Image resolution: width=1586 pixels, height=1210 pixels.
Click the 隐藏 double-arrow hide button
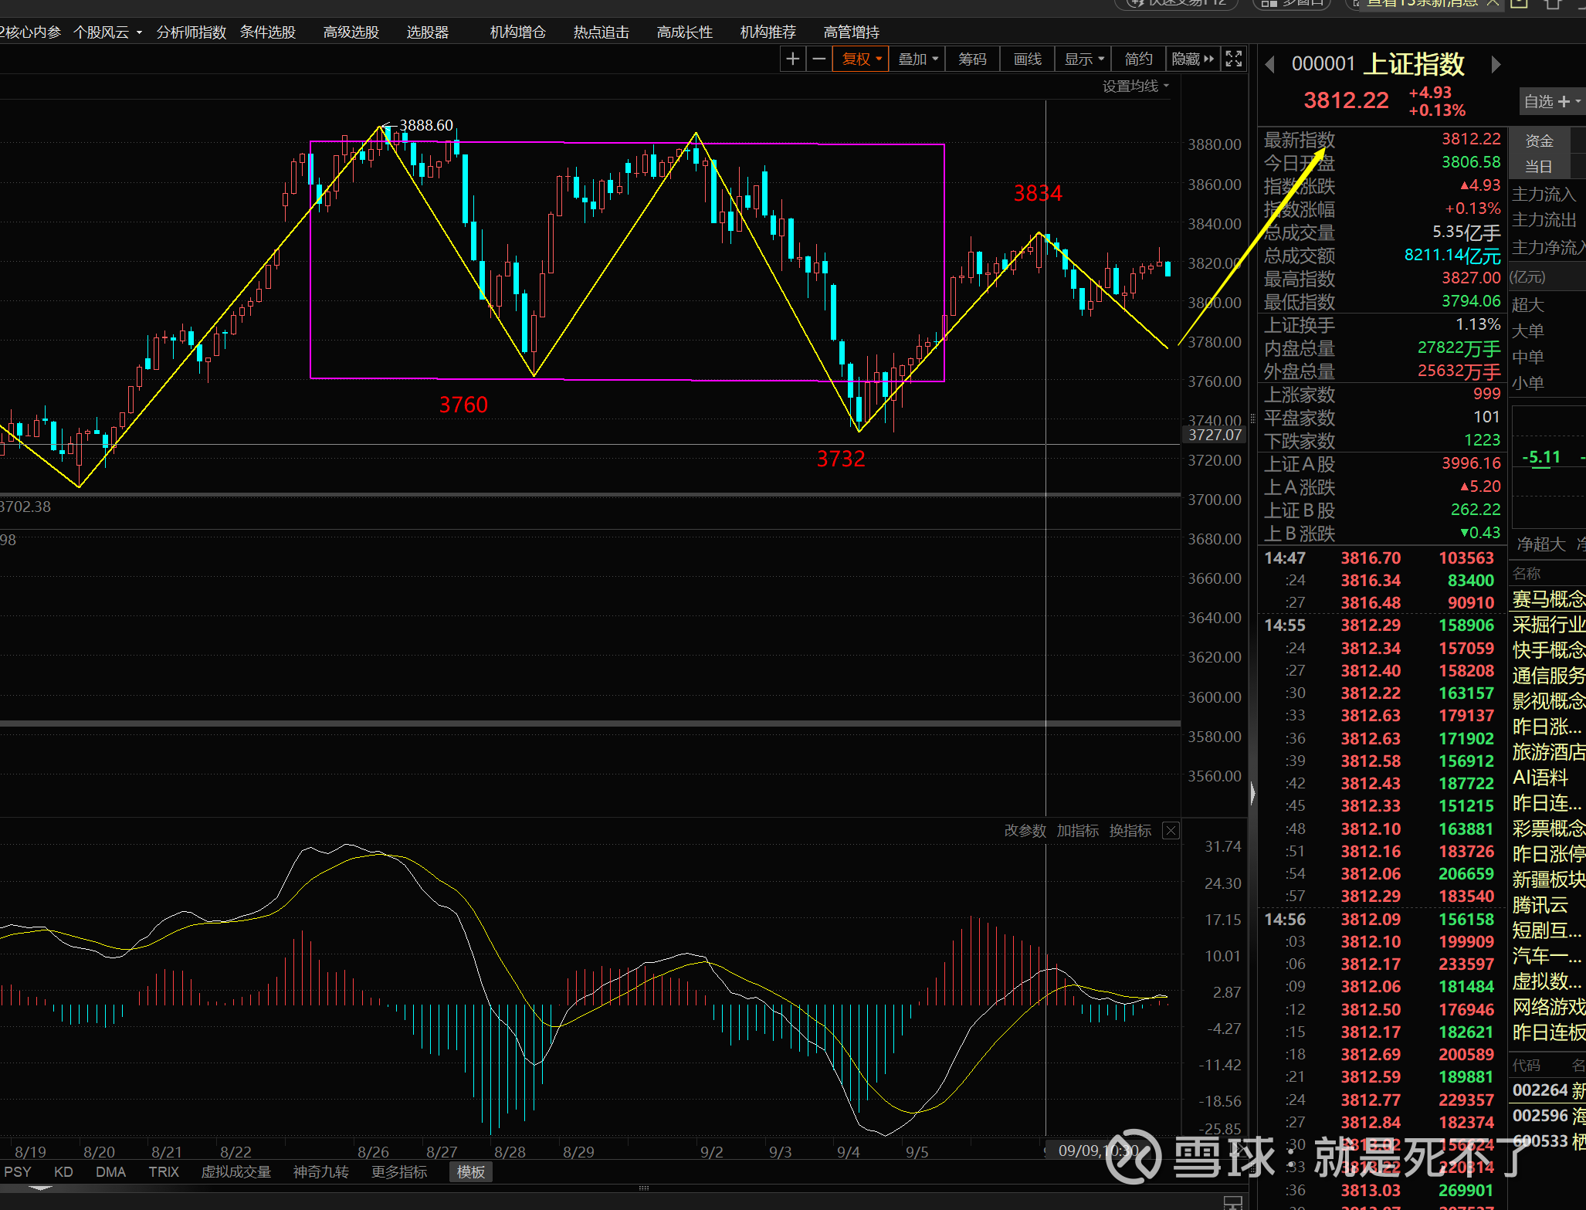[x=1192, y=59]
